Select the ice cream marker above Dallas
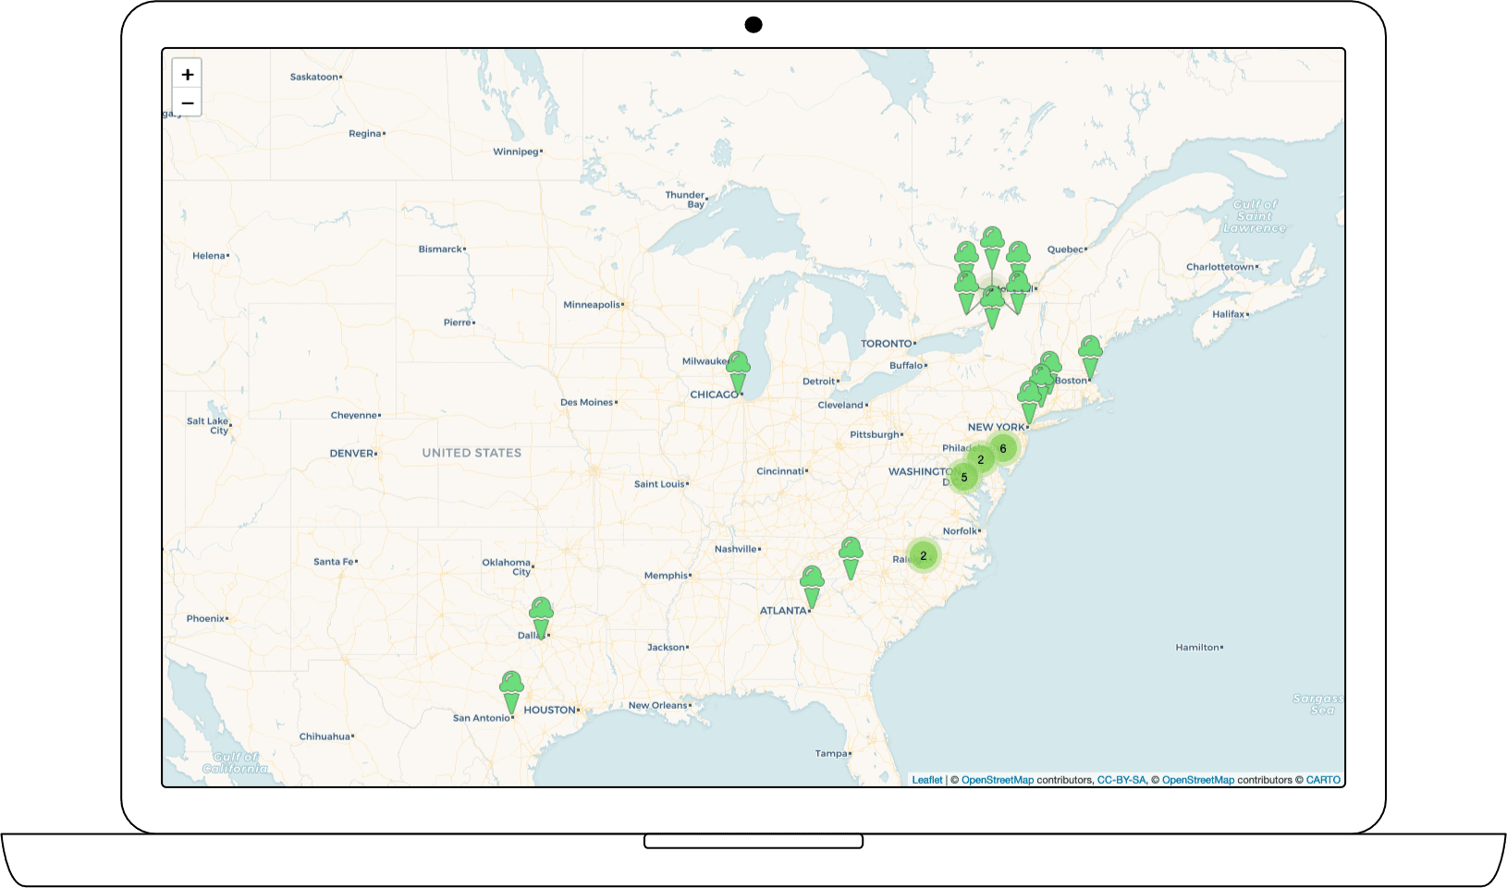Image resolution: width=1507 pixels, height=888 pixels. click(541, 618)
